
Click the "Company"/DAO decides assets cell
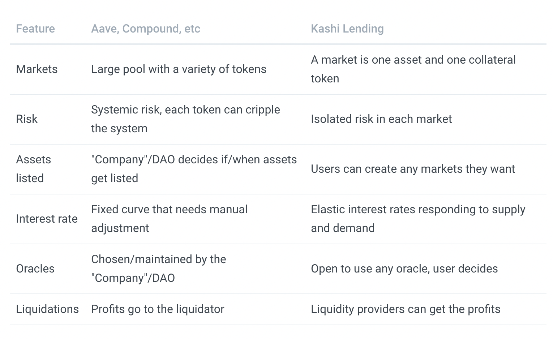click(x=194, y=169)
